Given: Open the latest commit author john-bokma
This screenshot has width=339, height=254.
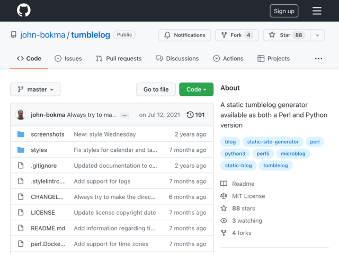Looking at the screenshot, I should pyautogui.click(x=48, y=115).
